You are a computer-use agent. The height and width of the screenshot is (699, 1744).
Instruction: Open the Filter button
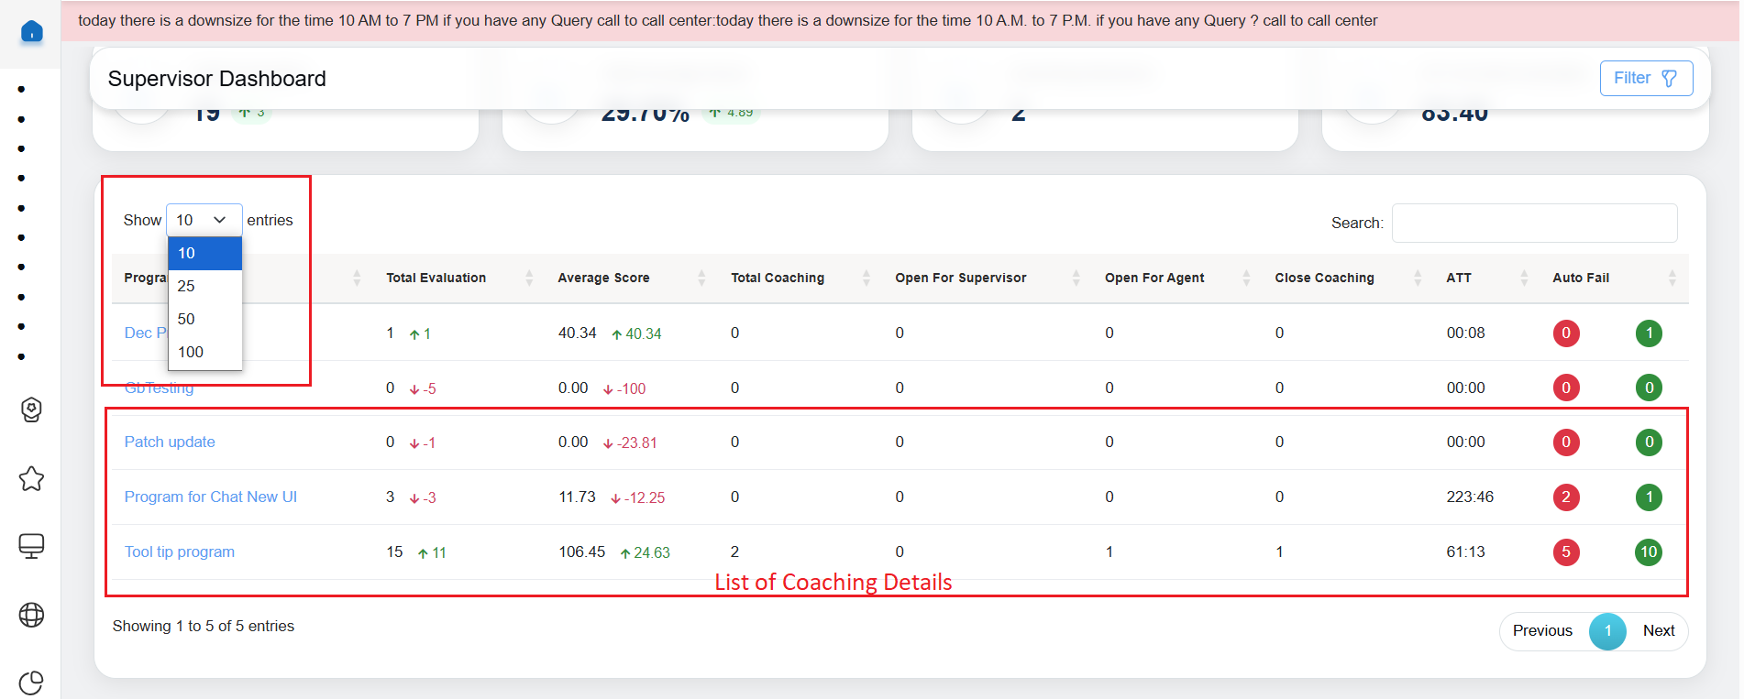tap(1645, 79)
